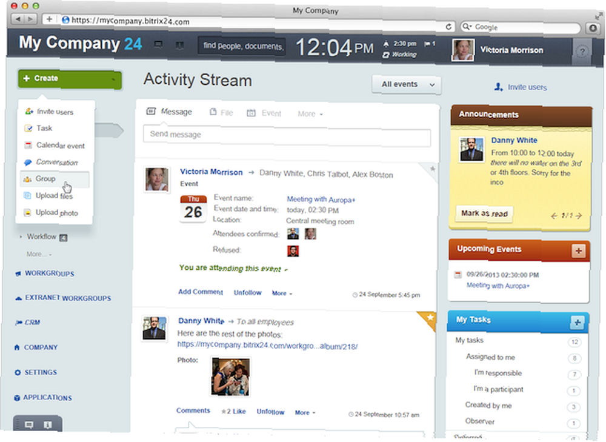Select Task from Create menu
606x442 pixels.
click(44, 128)
